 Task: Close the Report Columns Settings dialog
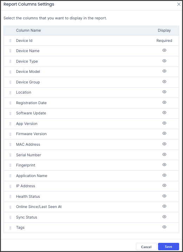click(x=179, y=4)
